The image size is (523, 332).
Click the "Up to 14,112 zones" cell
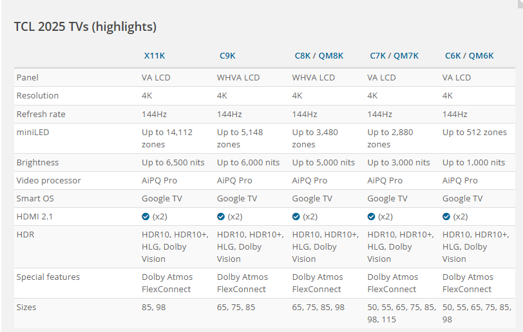167,138
